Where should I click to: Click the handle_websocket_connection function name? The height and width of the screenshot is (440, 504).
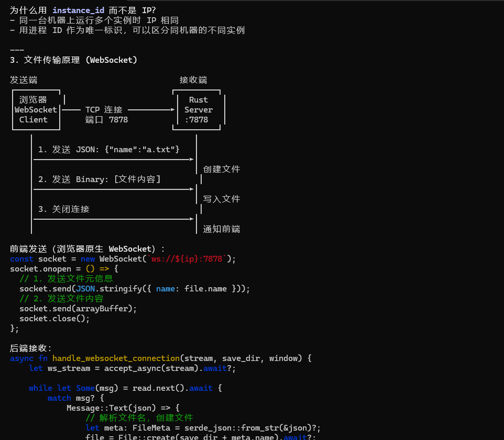pos(116,358)
